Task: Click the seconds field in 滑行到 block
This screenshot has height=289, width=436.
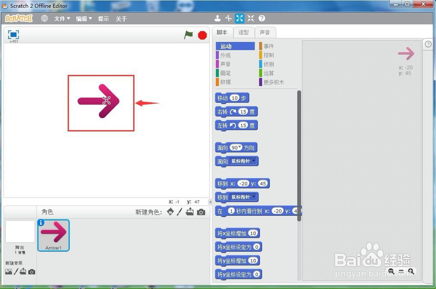Action: pos(231,211)
